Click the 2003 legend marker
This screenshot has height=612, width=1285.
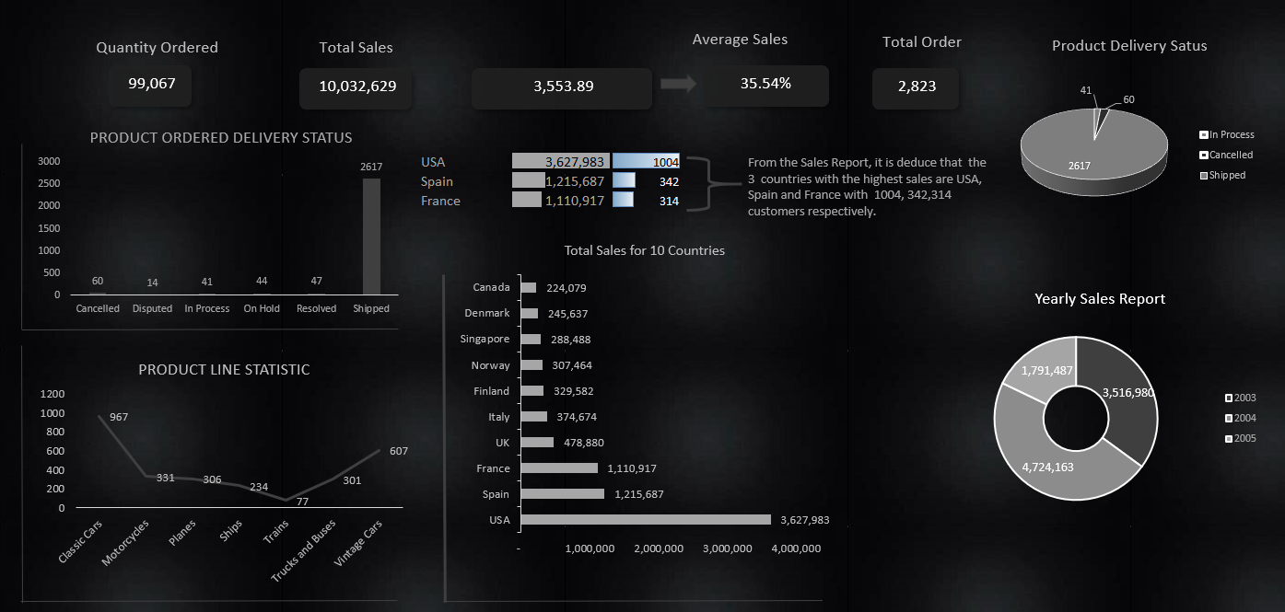tap(1228, 398)
